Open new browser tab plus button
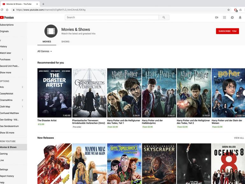The width and height of the screenshot is (245, 184). 43,4
